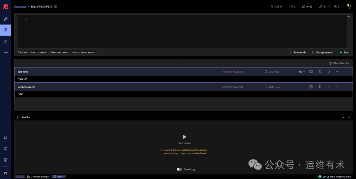Re-run the get hello command

pyautogui.click(x=329, y=72)
